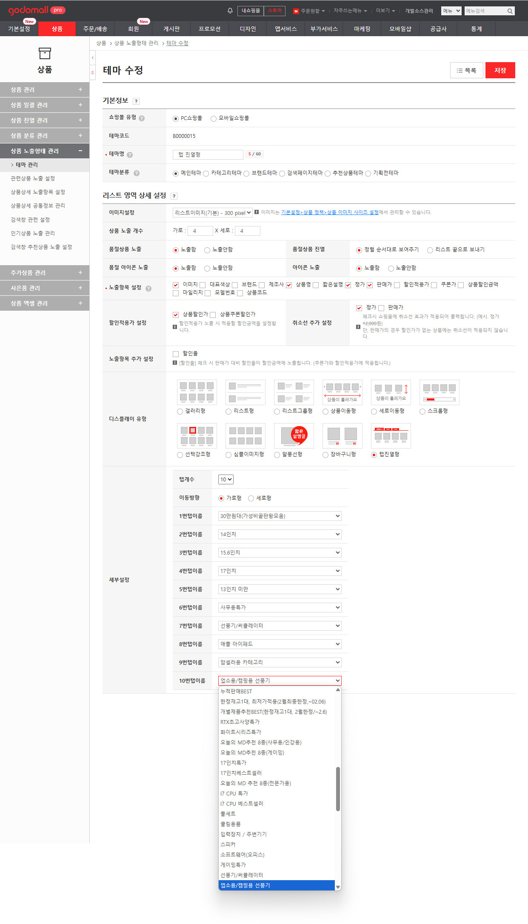Click the 노출항목 설정 help icon
This screenshot has width=528, height=924.
click(x=148, y=289)
